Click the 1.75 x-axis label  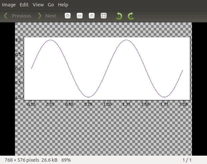coord(164,104)
